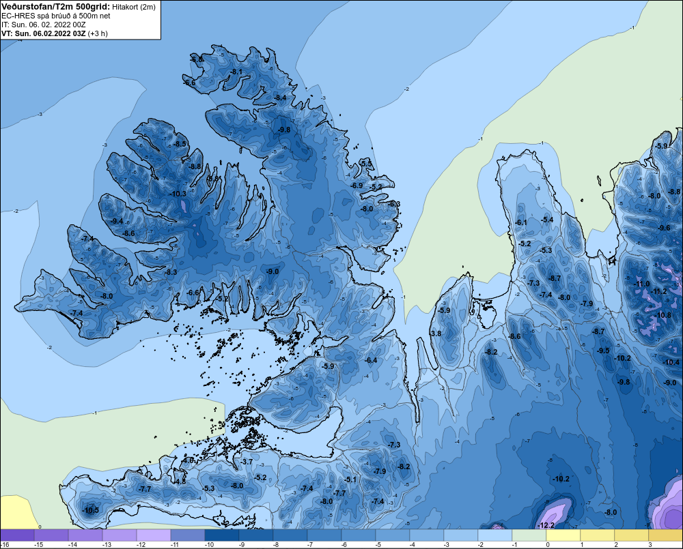The height and width of the screenshot is (549, 683).
Task: Select the -10.4 temperature label
Action: point(671,362)
